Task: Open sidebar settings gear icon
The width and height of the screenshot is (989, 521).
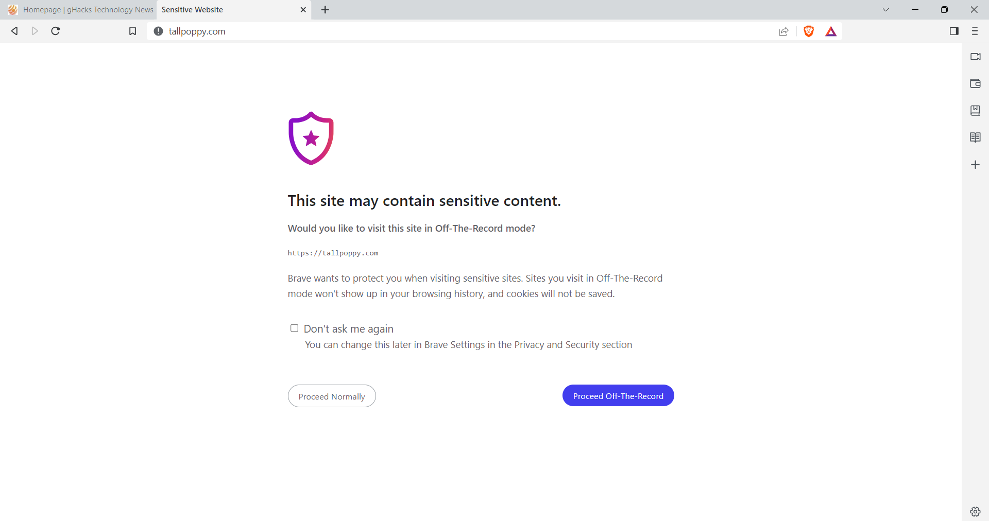Action: 975,511
